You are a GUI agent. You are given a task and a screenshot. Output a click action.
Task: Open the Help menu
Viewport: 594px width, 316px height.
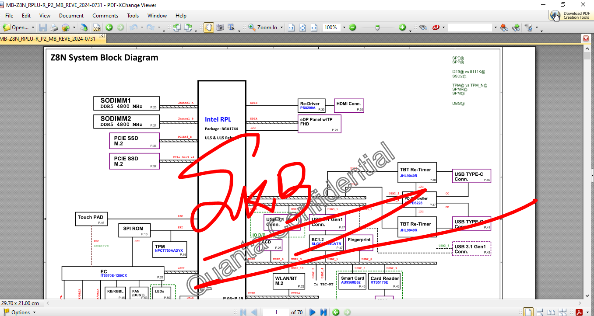[181, 15]
